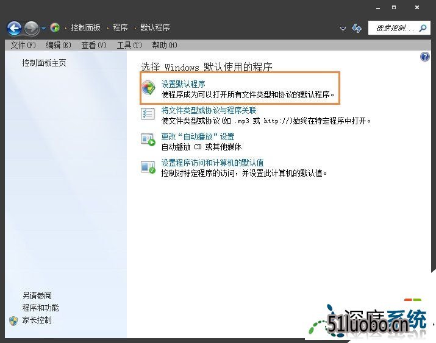Click the 另请参阅 sidebar heading

click(x=37, y=295)
